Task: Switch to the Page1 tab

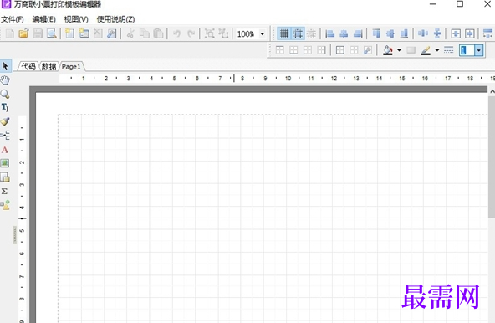Action: point(71,67)
